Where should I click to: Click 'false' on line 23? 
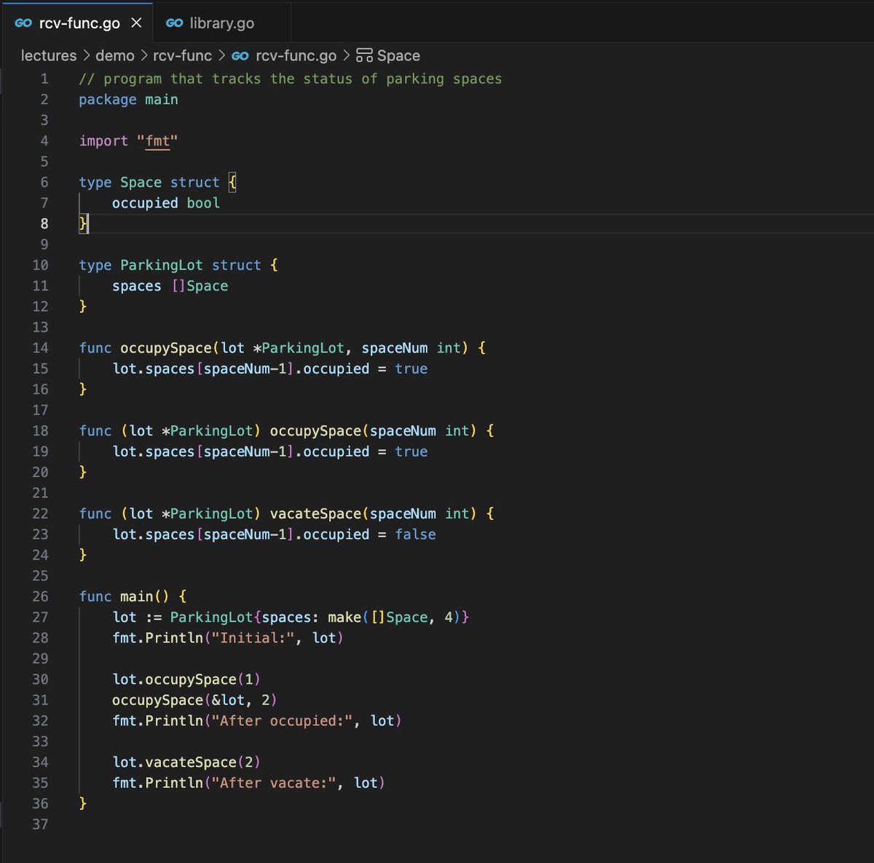click(x=416, y=535)
